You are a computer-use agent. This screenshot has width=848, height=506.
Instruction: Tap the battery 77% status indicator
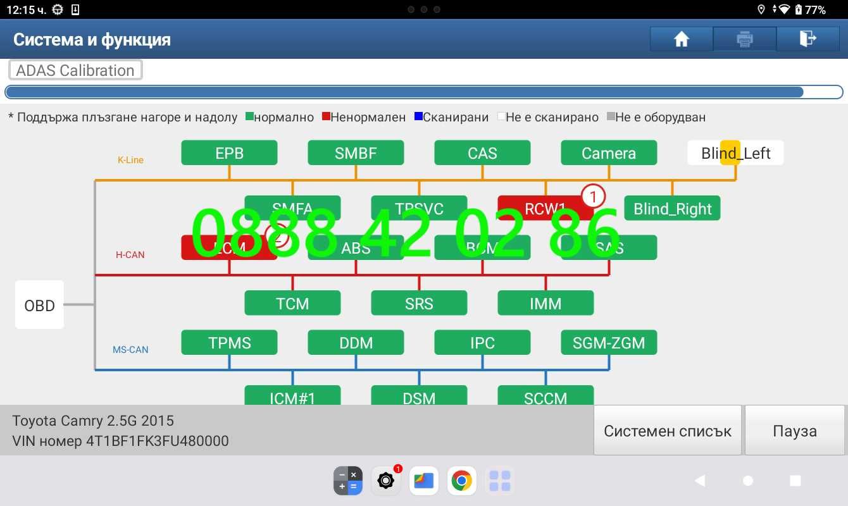click(810, 9)
